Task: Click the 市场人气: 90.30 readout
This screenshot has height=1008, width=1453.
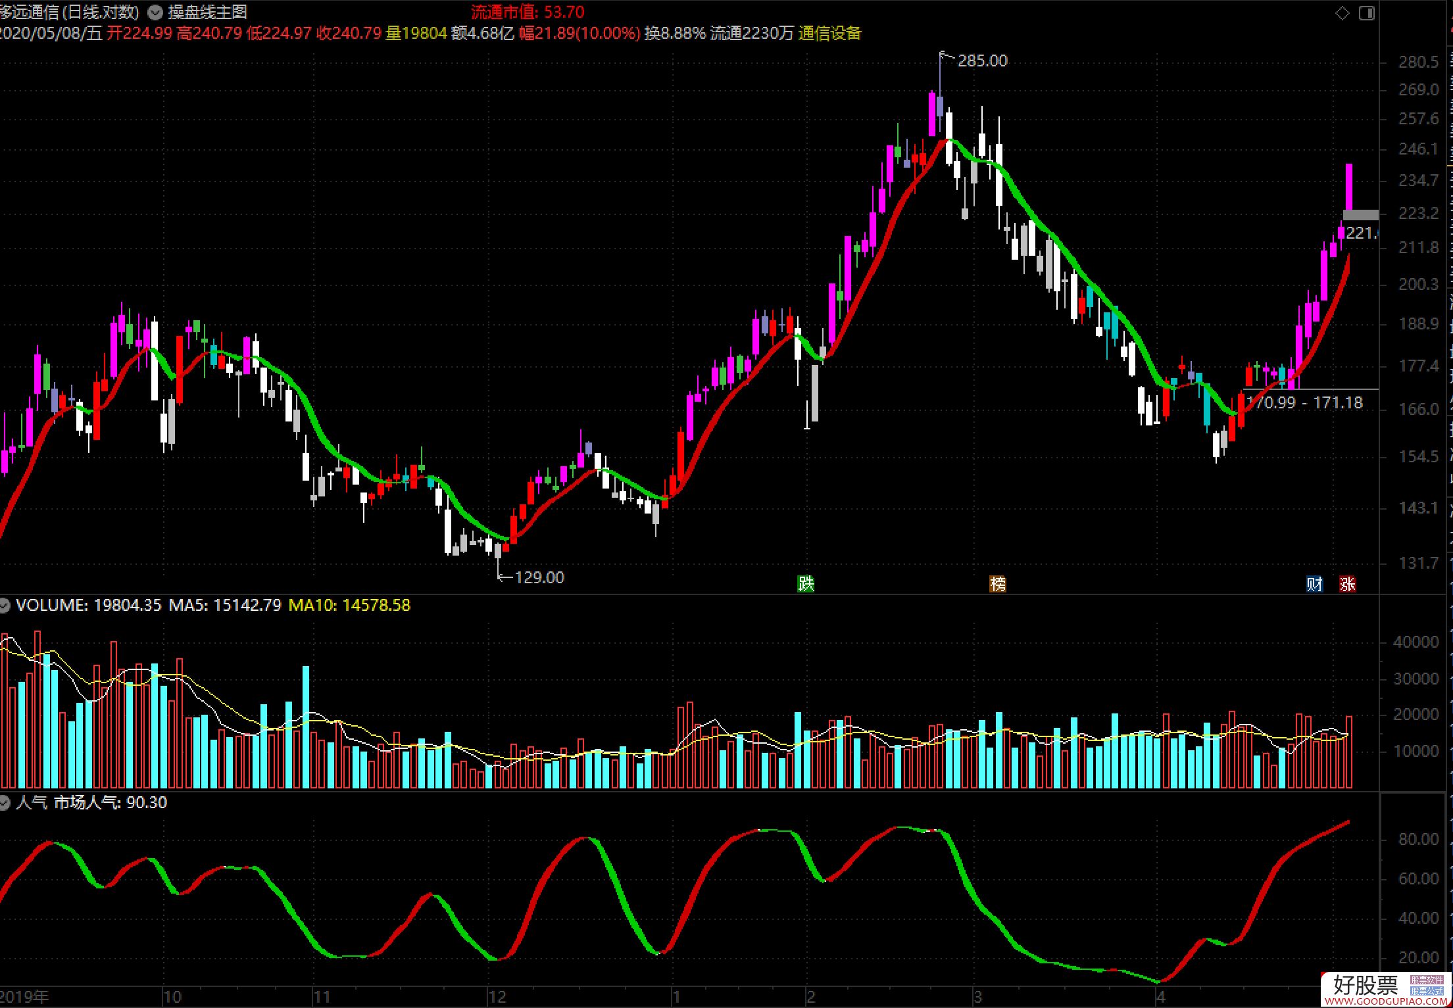Action: tap(110, 802)
